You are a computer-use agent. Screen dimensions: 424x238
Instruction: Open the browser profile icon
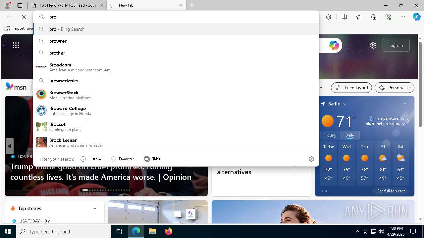[7, 5]
